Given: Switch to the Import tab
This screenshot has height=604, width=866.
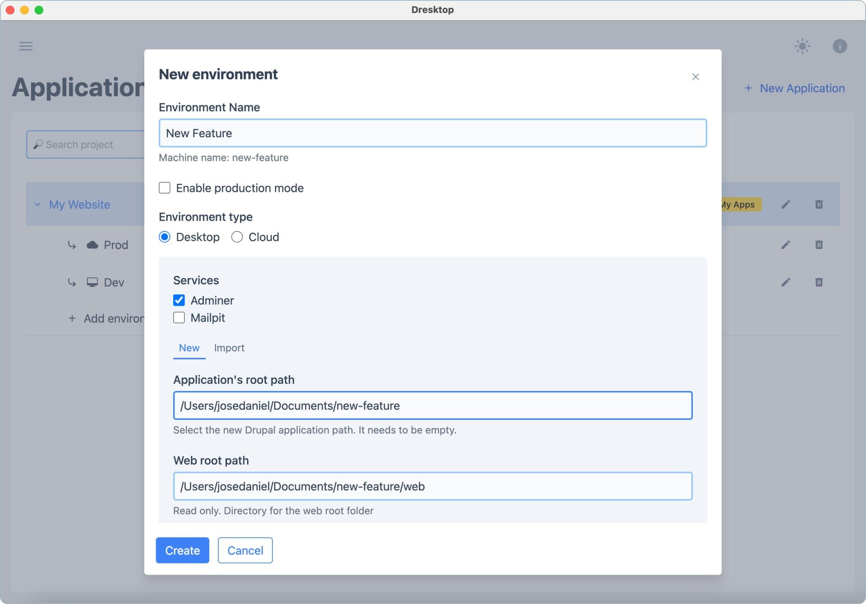Looking at the screenshot, I should 229,348.
